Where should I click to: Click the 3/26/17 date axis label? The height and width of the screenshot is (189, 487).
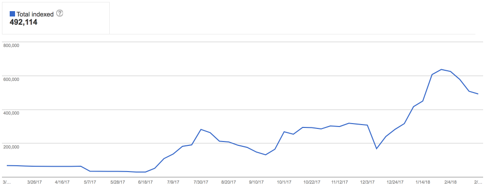click(x=34, y=182)
